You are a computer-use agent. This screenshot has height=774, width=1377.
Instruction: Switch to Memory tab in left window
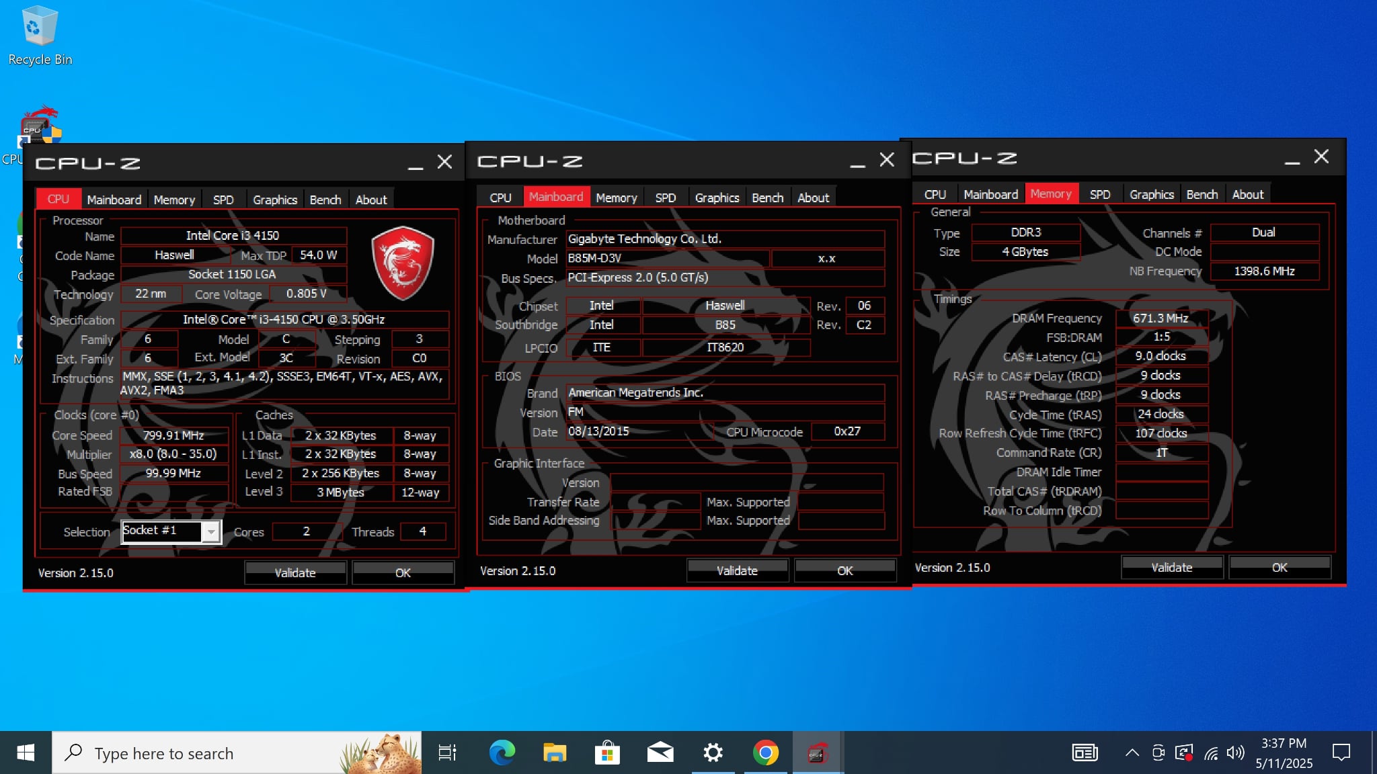[x=174, y=200]
